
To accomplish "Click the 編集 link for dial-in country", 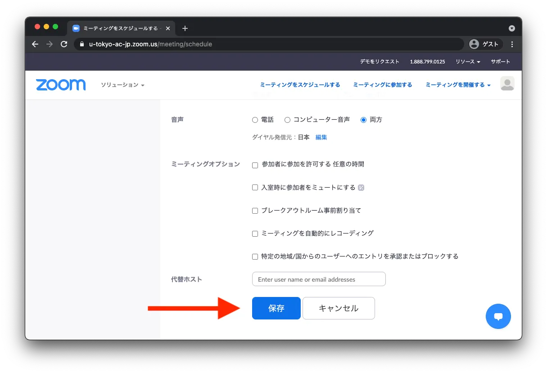I will tap(321, 138).
